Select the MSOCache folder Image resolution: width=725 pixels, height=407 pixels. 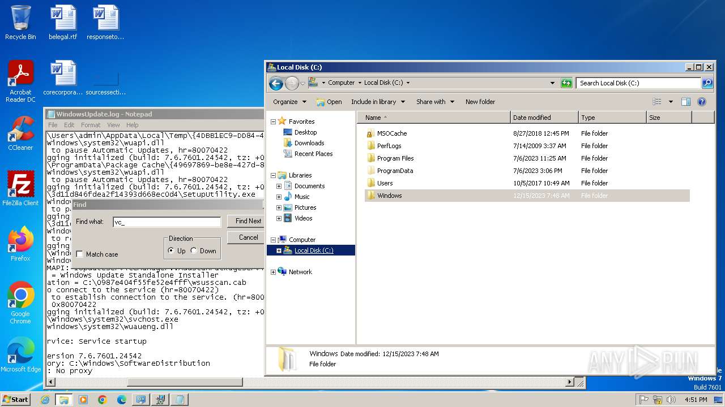pyautogui.click(x=392, y=133)
